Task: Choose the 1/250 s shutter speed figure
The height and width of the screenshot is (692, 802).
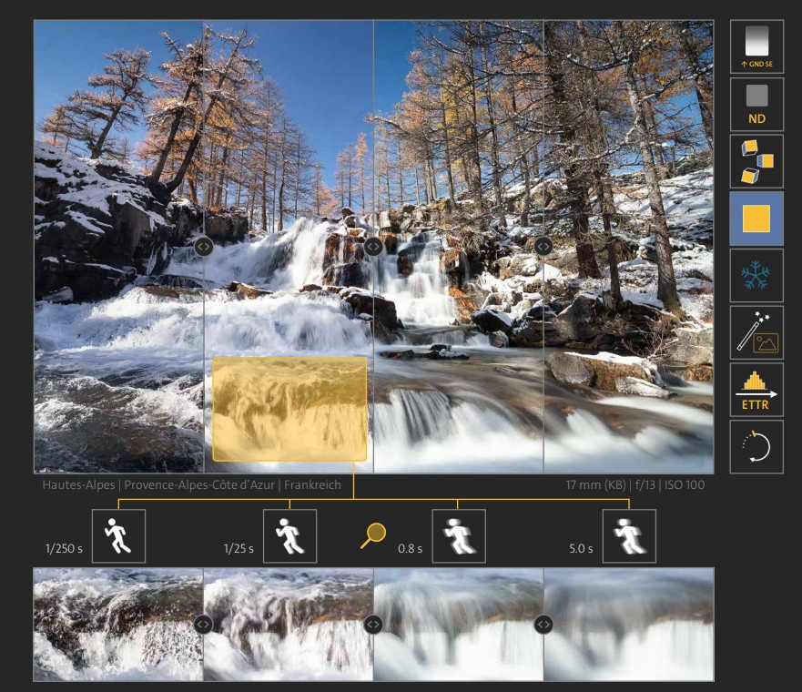Action: point(118,536)
